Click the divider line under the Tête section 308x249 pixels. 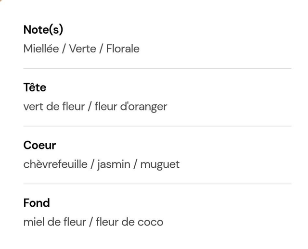point(157,126)
